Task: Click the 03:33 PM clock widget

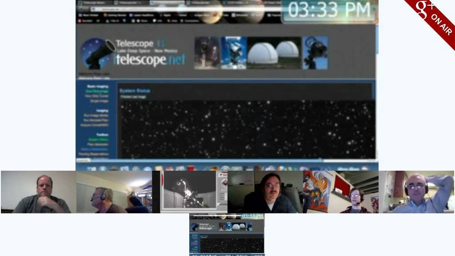Action: pyautogui.click(x=329, y=11)
